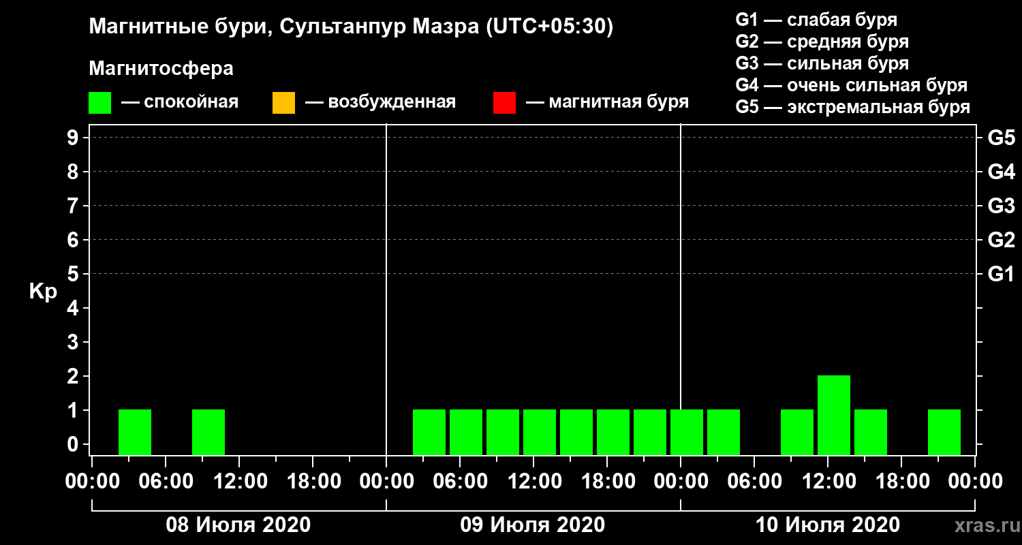Click the 'Kp' axis label

coord(43,291)
